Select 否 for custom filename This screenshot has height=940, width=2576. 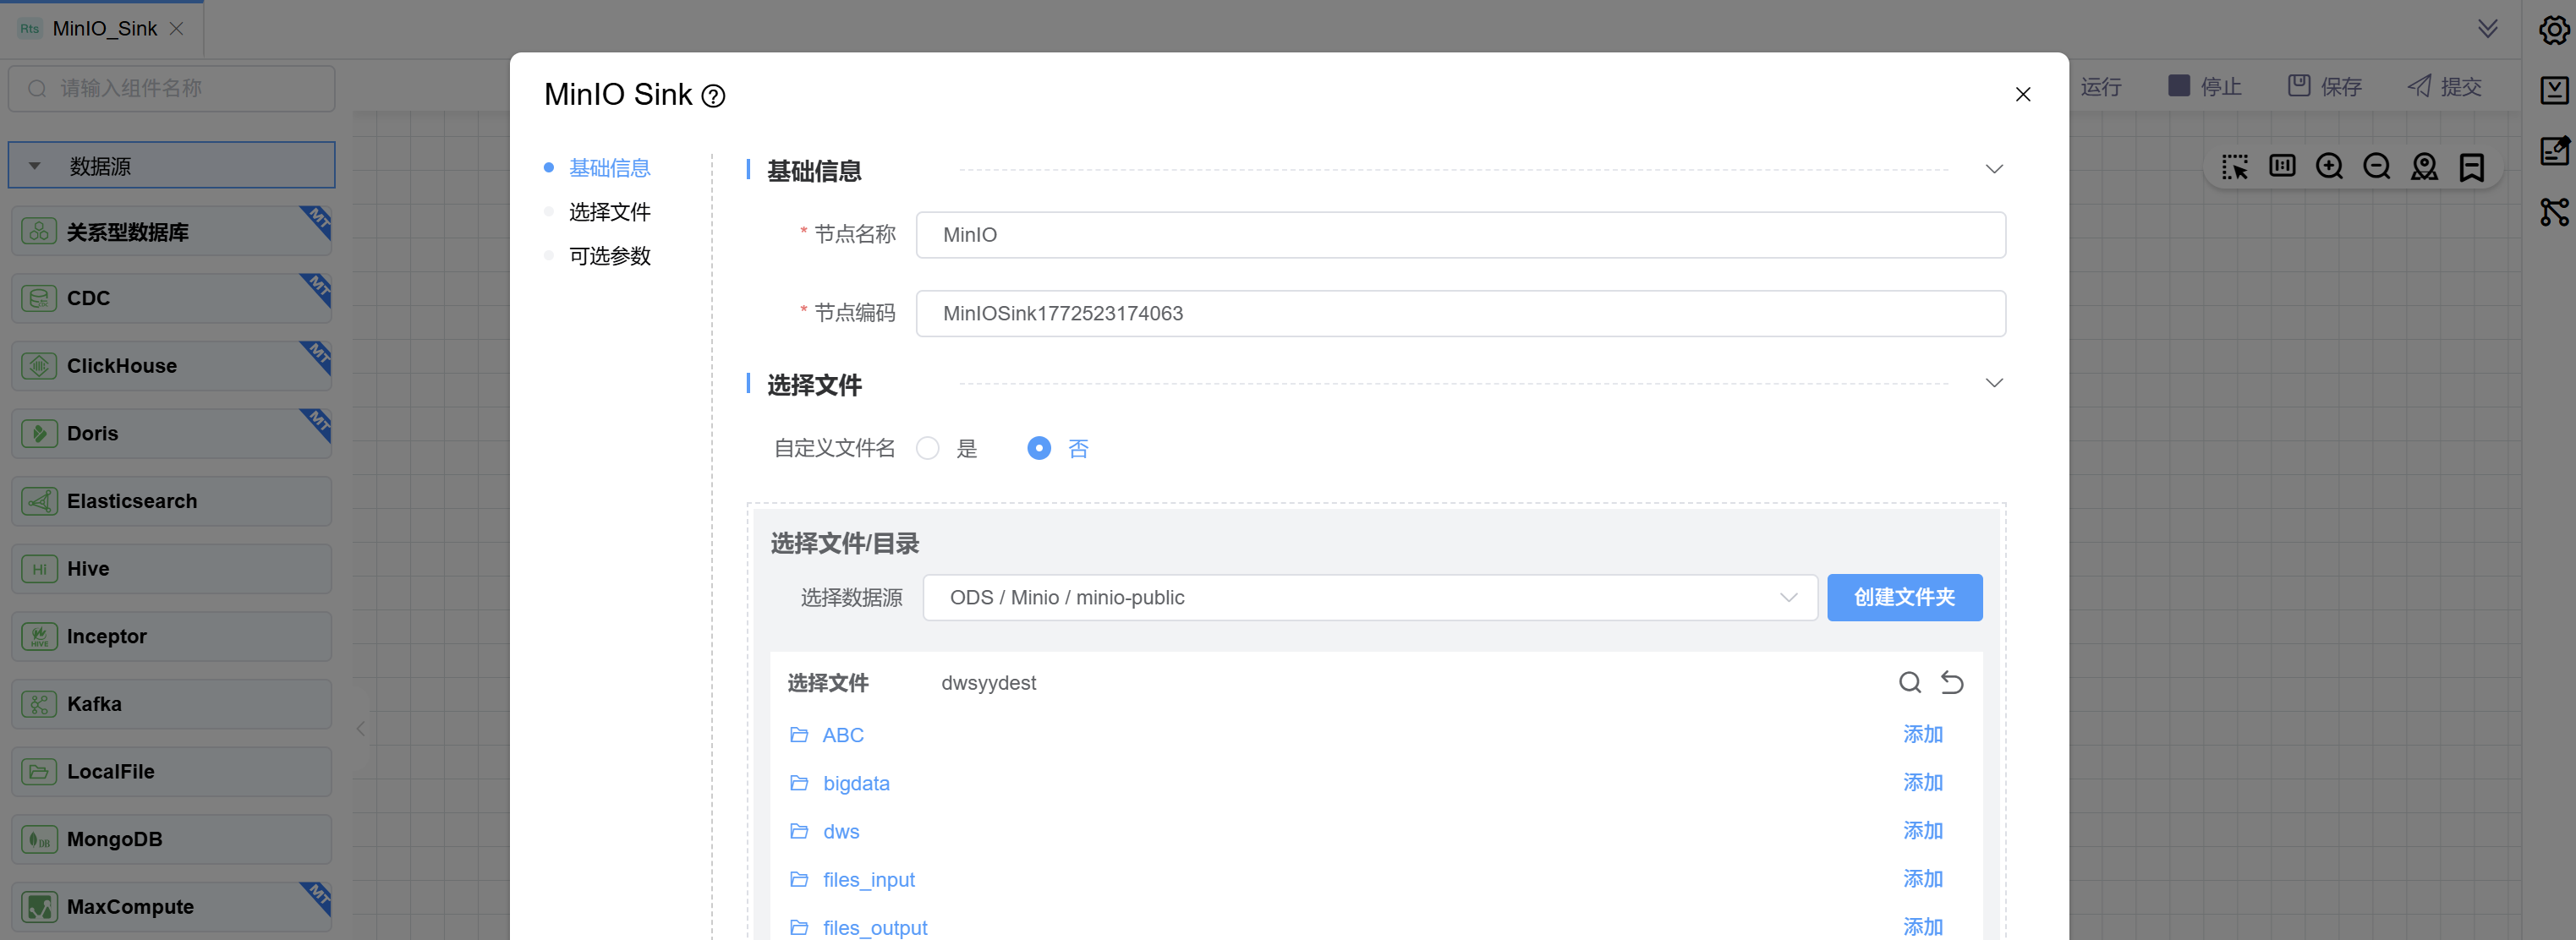pos(1039,448)
